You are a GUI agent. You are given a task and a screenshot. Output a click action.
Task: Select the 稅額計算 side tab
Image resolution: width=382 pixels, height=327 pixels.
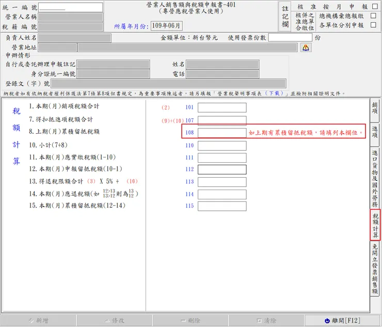[x=375, y=225]
